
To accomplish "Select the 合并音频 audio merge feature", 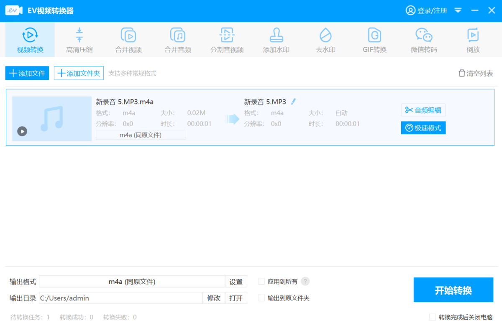I will (177, 39).
